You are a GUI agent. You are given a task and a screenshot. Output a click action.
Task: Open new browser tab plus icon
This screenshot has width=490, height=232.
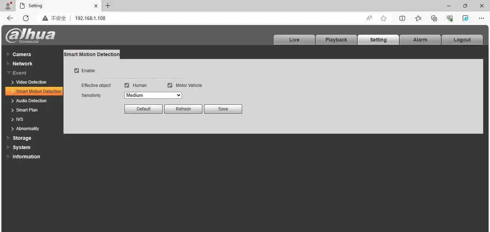(108, 6)
